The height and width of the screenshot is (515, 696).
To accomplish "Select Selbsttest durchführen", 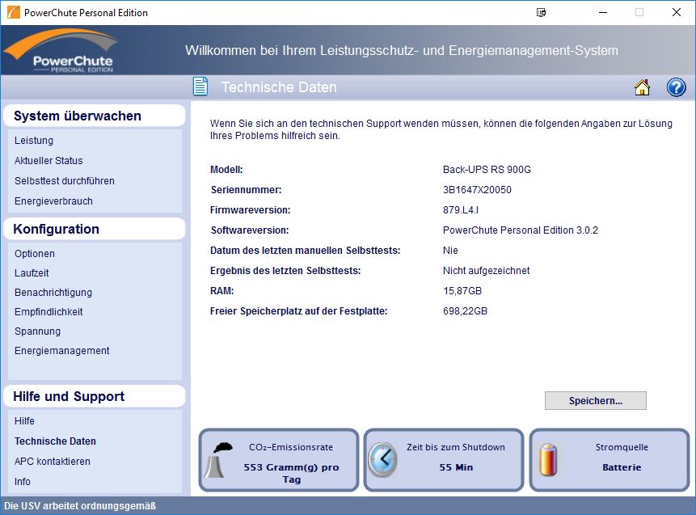I will pos(65,180).
